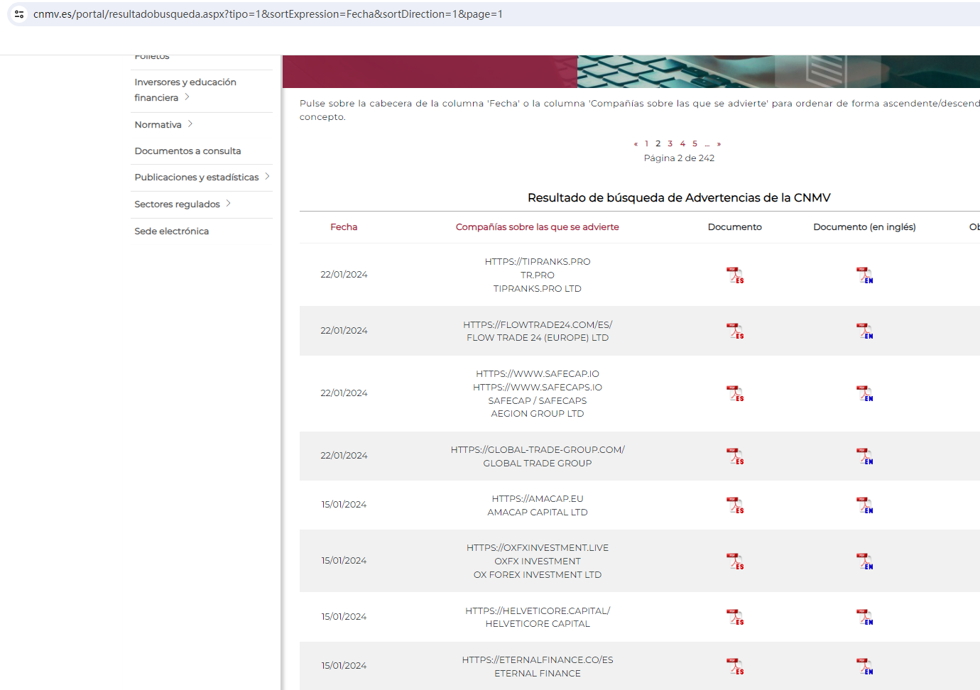Viewport: 980px width, 690px height.
Task: Jump to next page set arrow »
Action: click(x=719, y=143)
